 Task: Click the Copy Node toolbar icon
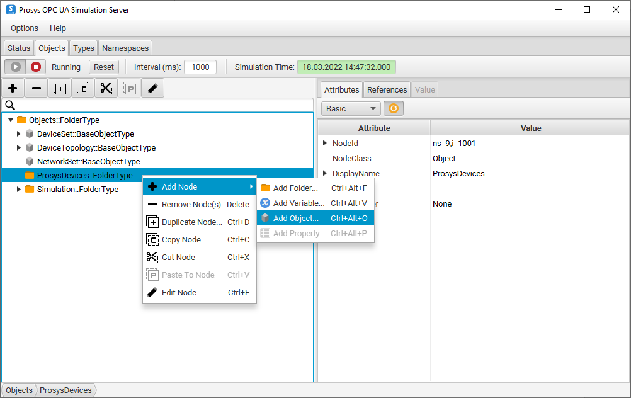pyautogui.click(x=82, y=88)
